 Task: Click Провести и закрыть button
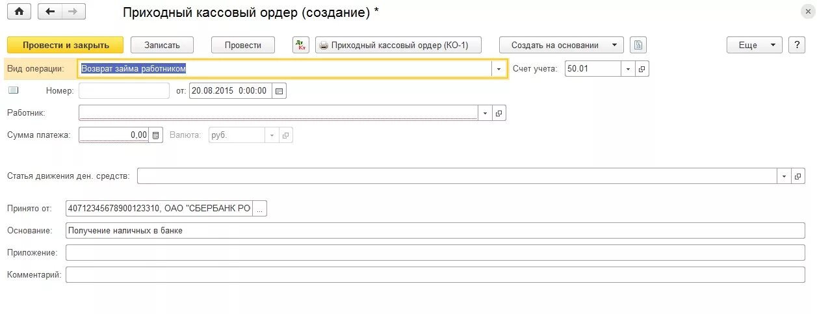pos(65,45)
